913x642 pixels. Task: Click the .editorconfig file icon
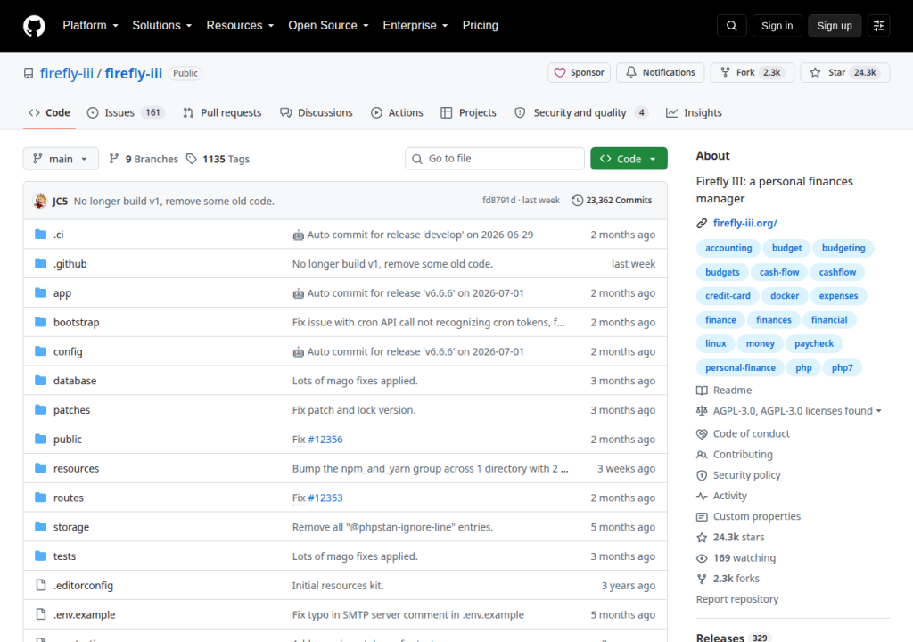[x=41, y=585]
